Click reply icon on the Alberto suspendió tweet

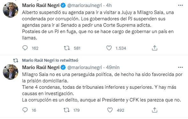point(25,48)
